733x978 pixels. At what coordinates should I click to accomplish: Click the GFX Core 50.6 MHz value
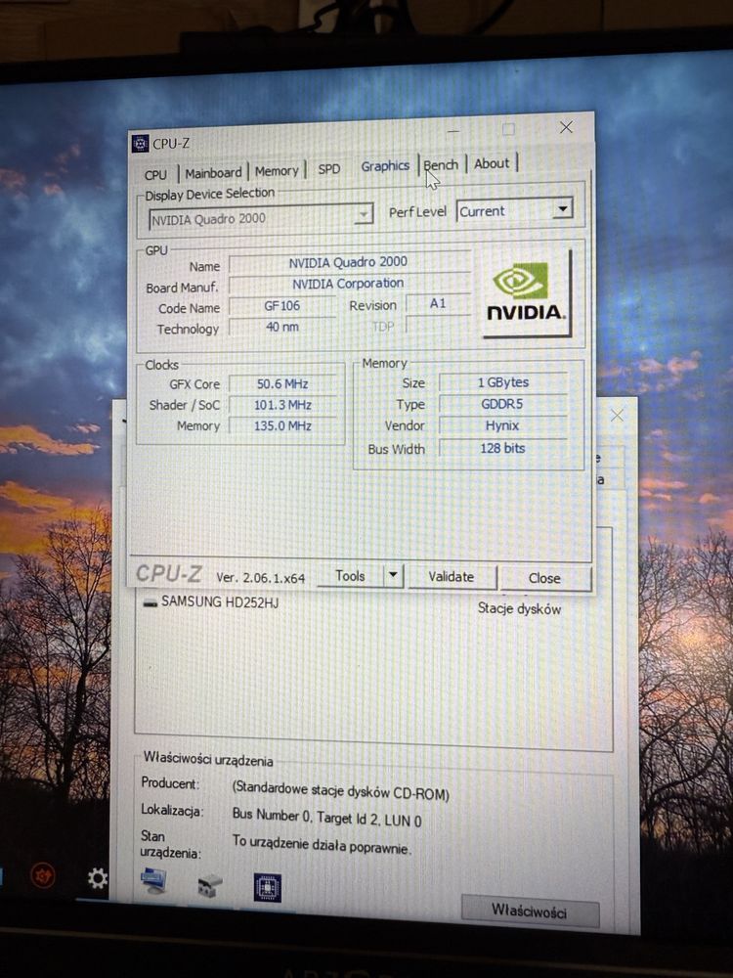(x=282, y=383)
